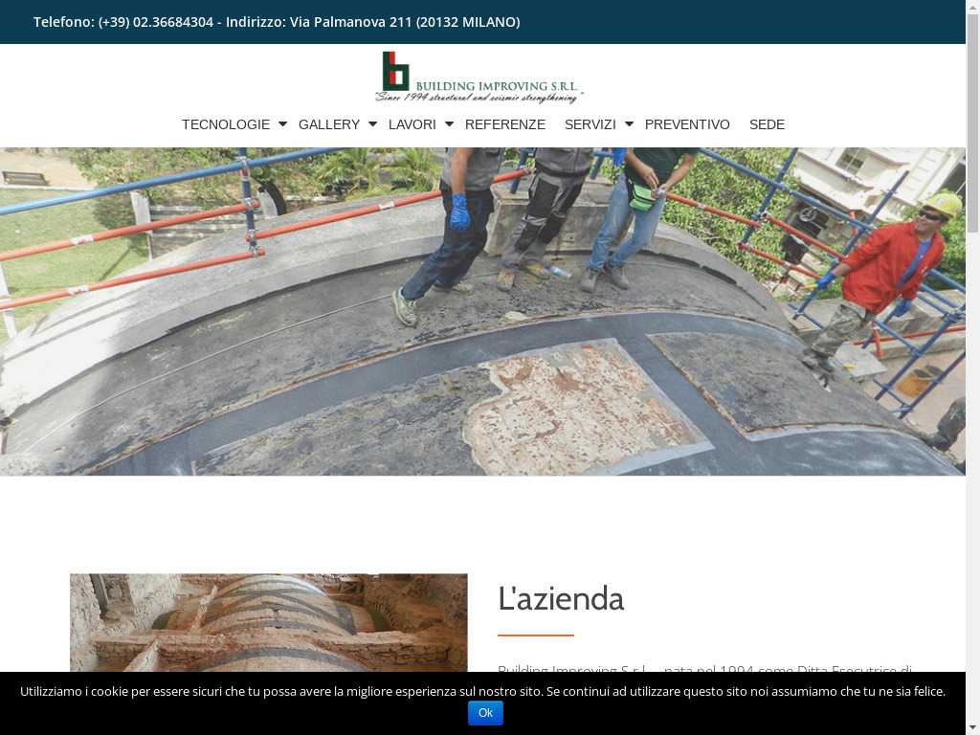
Task: Expand the GALLERY dropdown arrow
Action: [372, 124]
